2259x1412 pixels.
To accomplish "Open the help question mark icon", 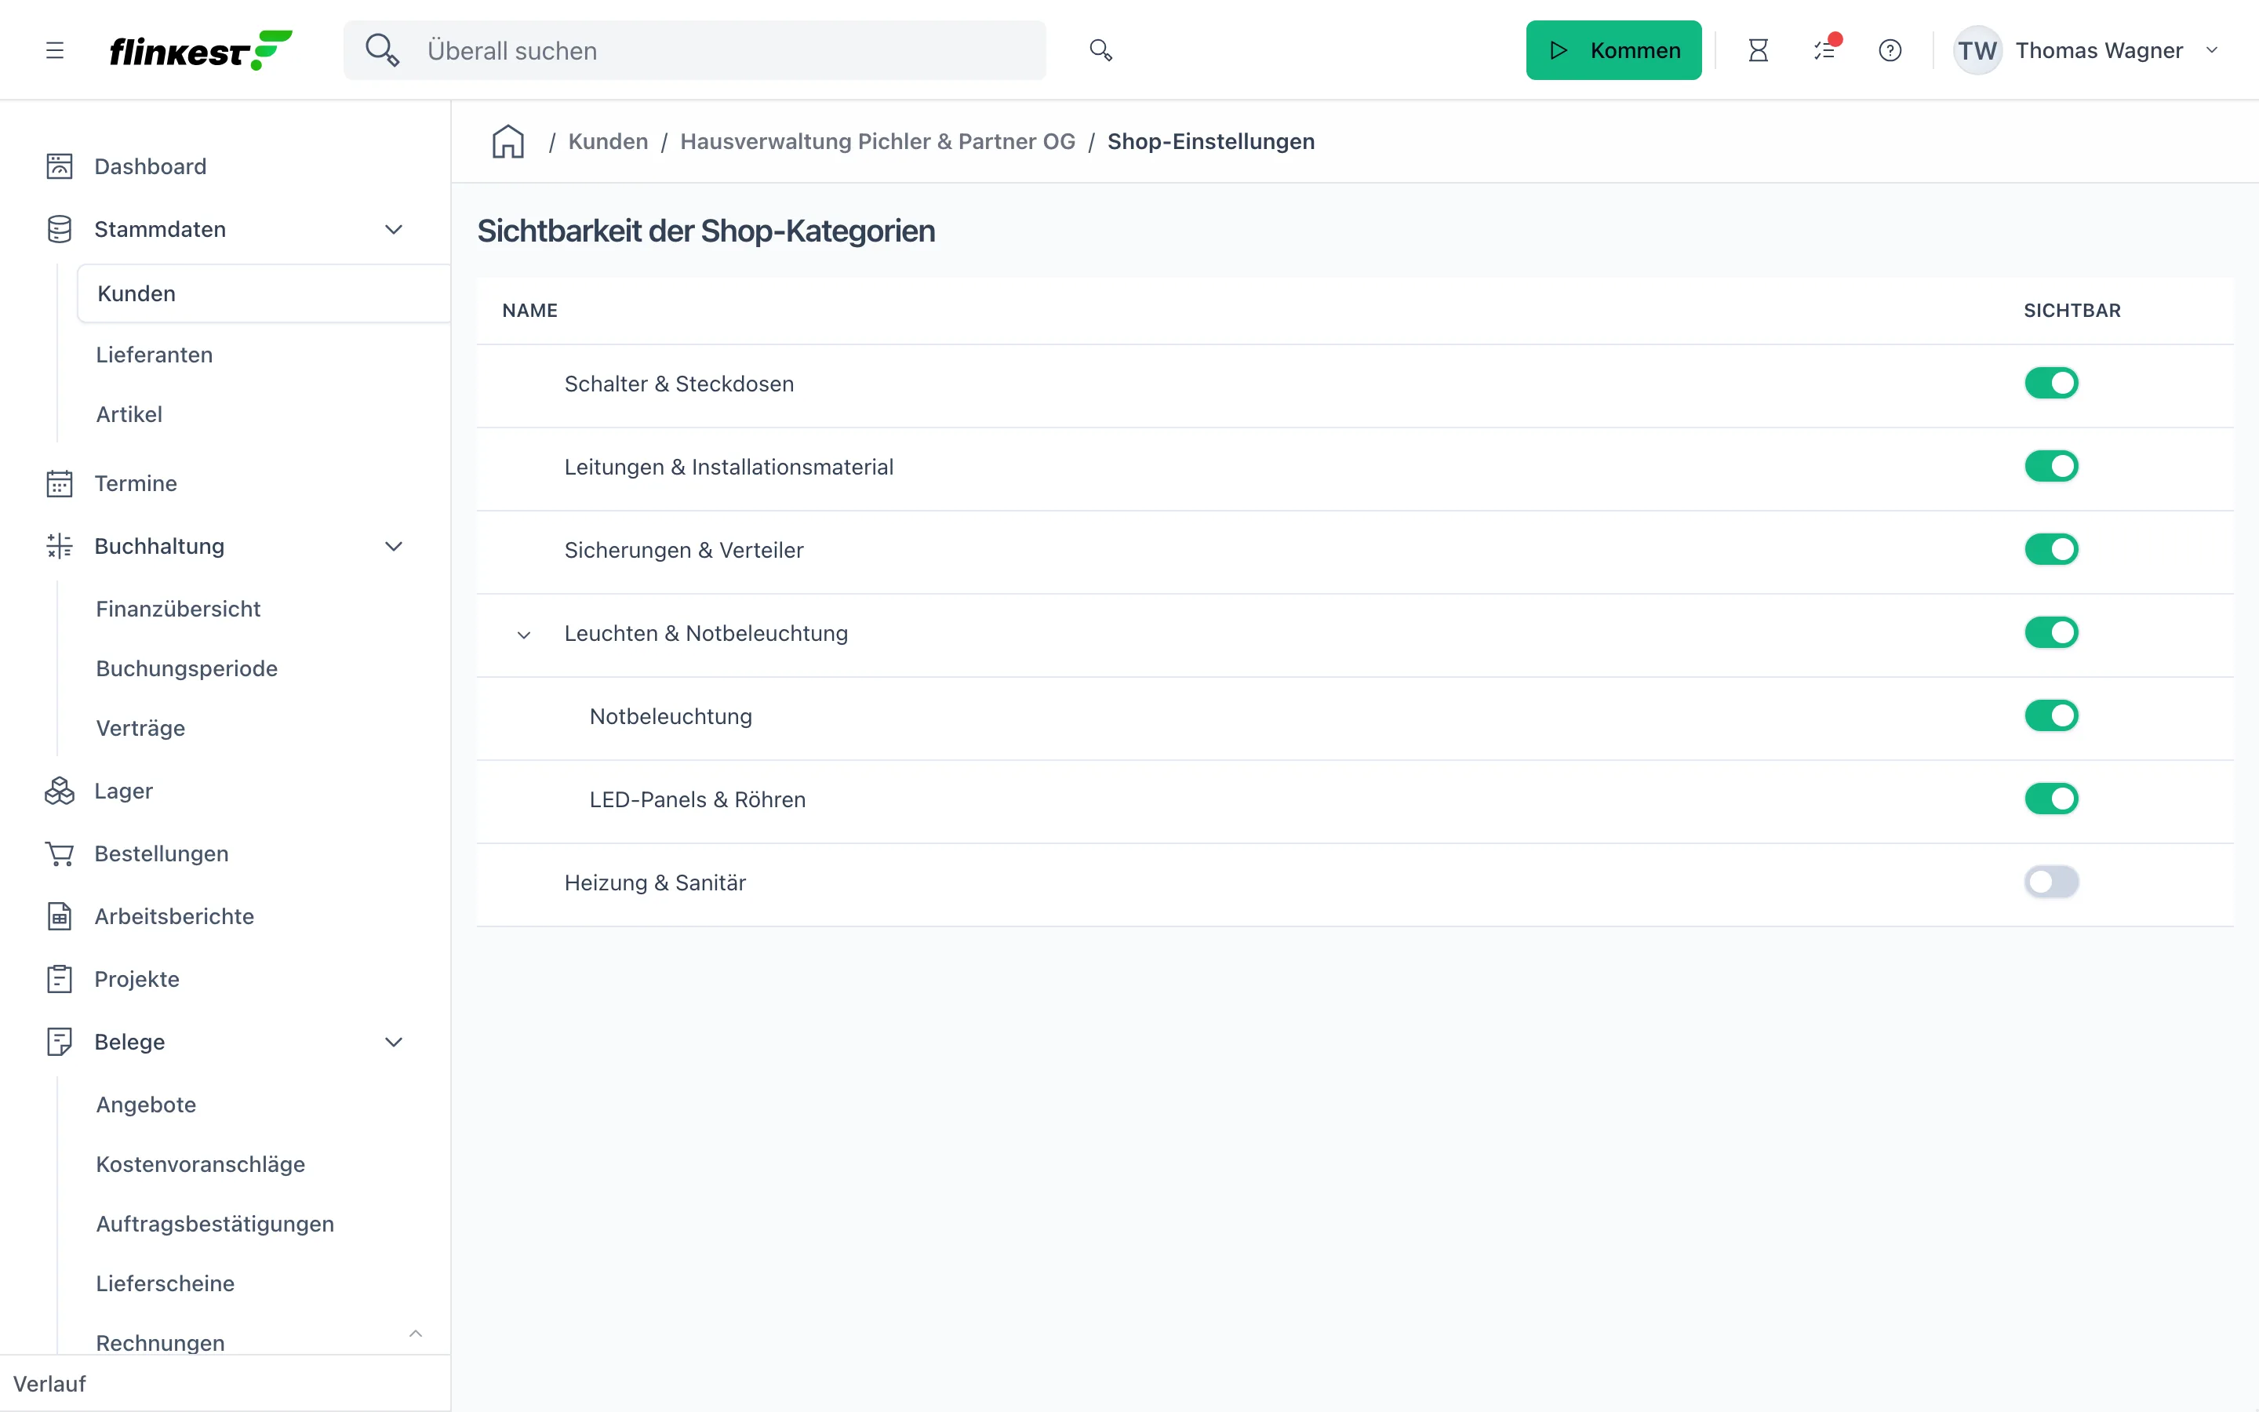I will (1890, 50).
